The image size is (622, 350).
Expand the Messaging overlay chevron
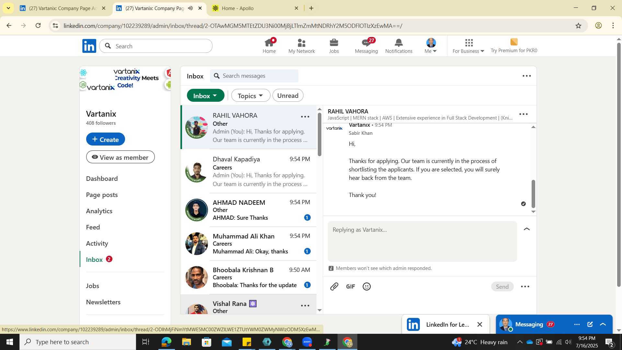(603, 324)
